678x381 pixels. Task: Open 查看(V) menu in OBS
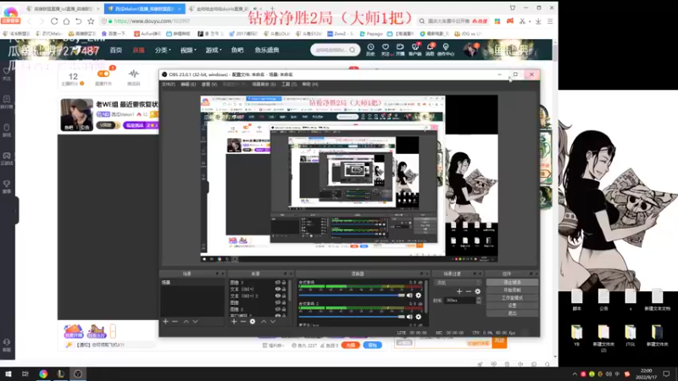(x=209, y=84)
